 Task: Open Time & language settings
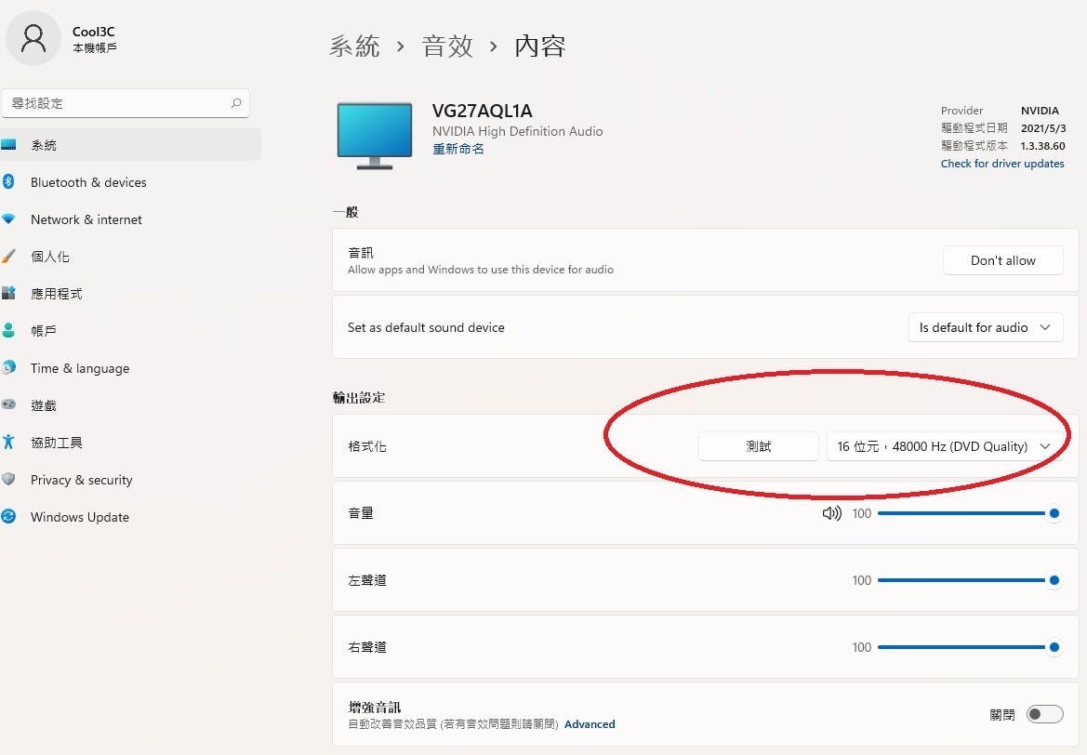[130, 368]
